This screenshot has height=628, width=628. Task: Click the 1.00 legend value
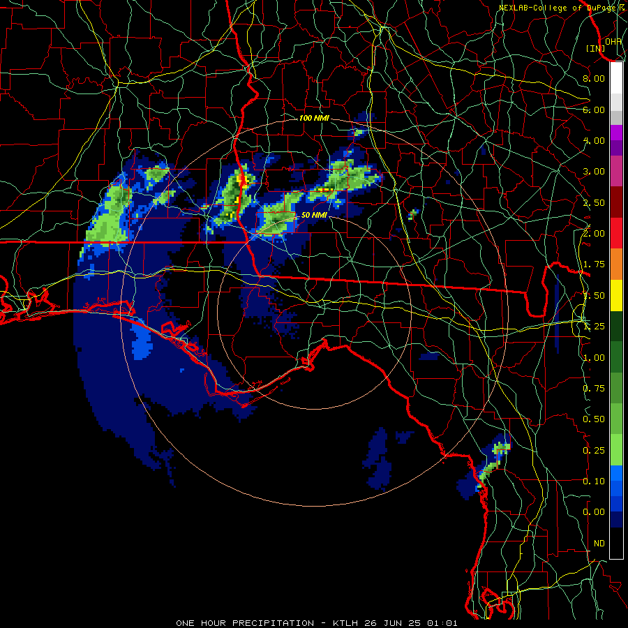594,358
